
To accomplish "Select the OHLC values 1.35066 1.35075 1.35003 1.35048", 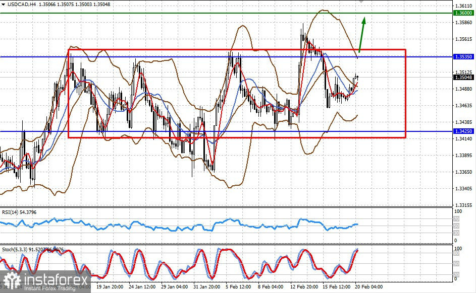I will pos(75,5).
